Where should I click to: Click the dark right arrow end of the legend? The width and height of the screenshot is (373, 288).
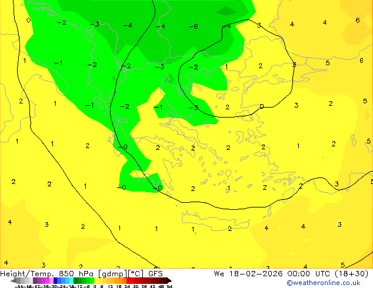[169, 280]
